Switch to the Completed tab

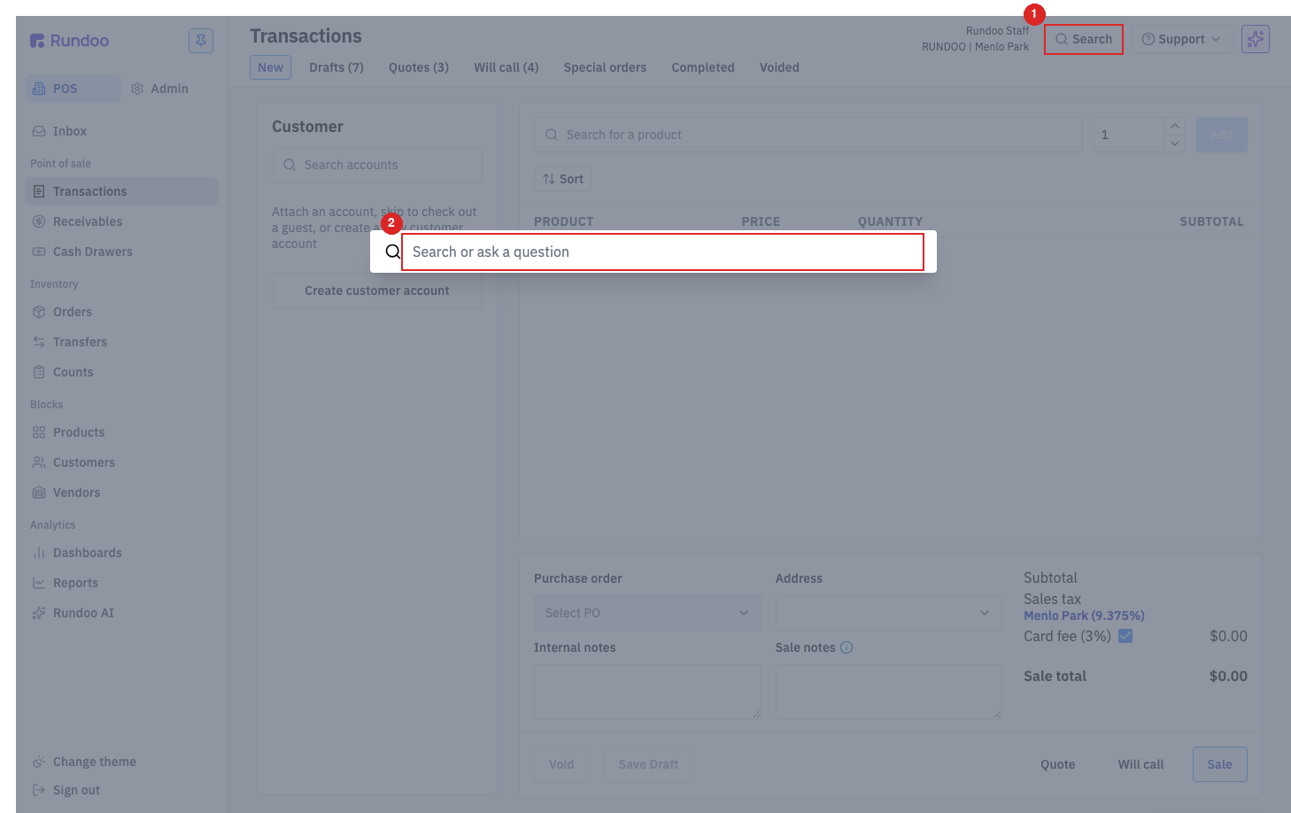pyautogui.click(x=703, y=67)
